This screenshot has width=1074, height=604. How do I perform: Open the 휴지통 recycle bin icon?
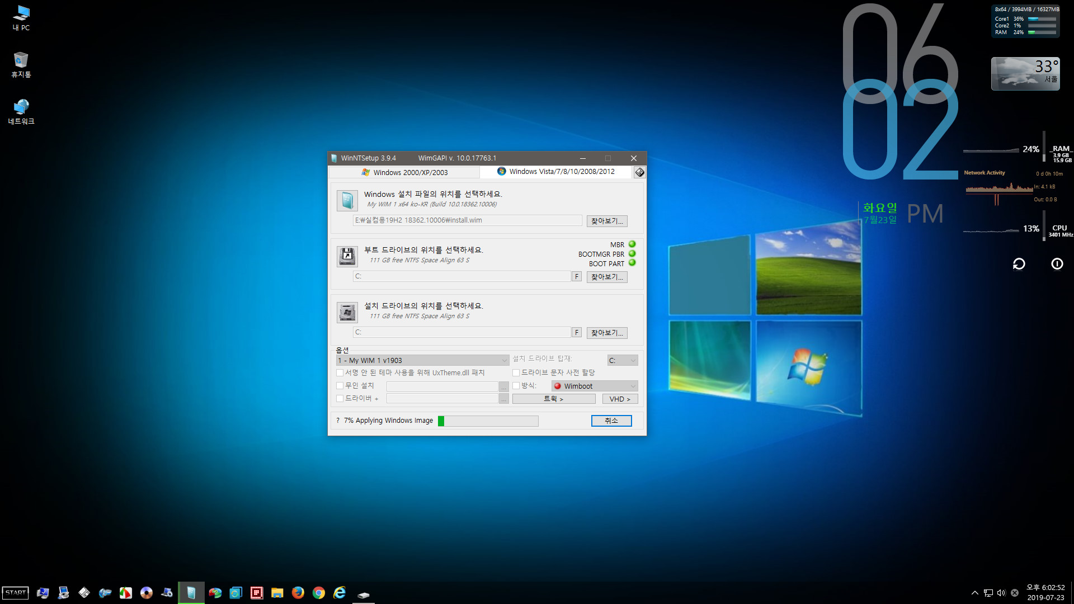click(21, 65)
